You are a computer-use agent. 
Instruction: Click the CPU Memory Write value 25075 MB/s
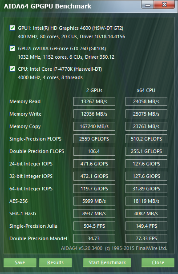146,114
